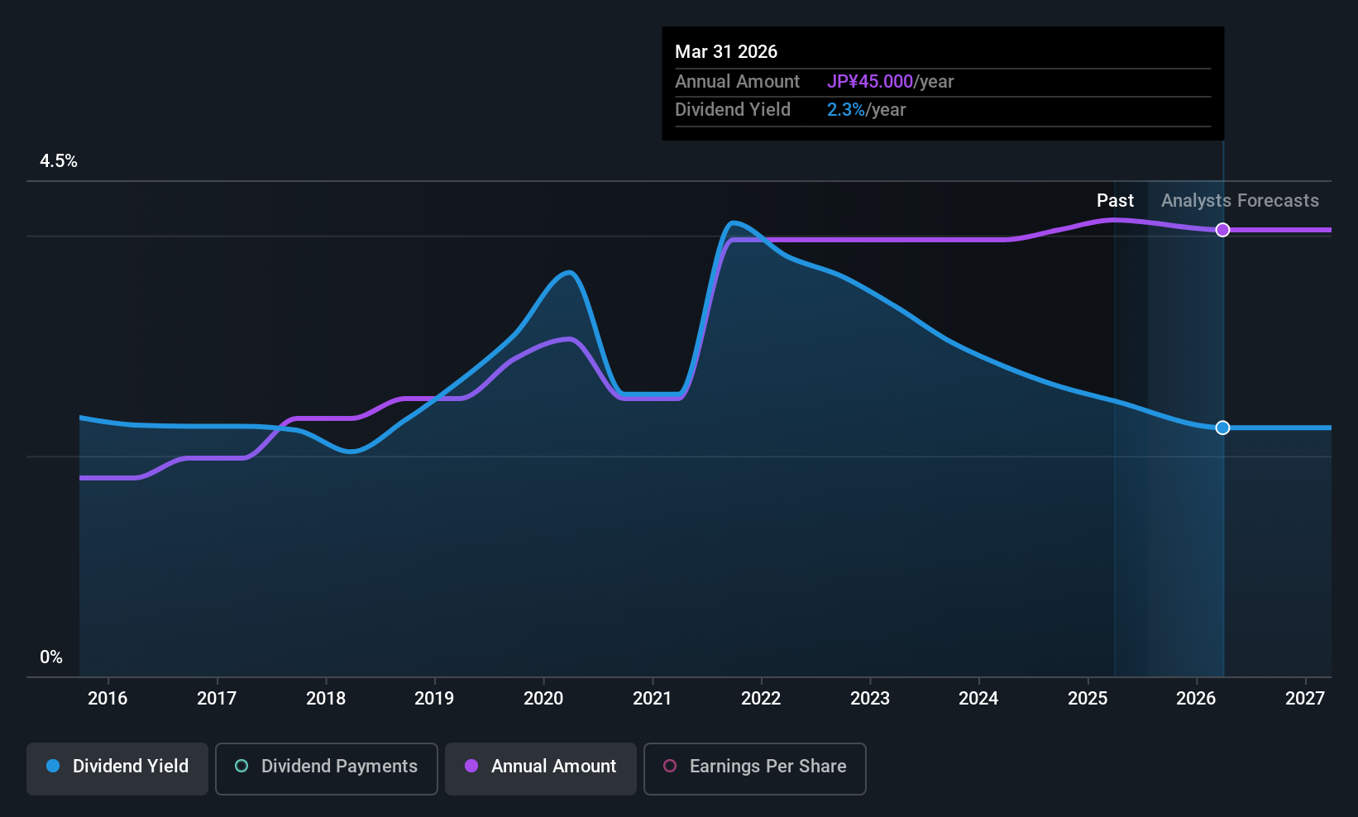The image size is (1358, 817).
Task: Enable the Dividend Payments series
Action: coord(327,769)
